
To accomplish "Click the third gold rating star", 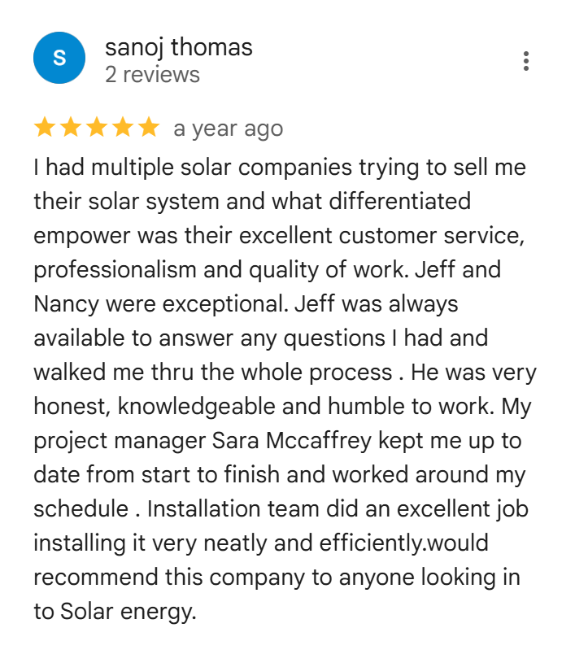I will [x=97, y=127].
